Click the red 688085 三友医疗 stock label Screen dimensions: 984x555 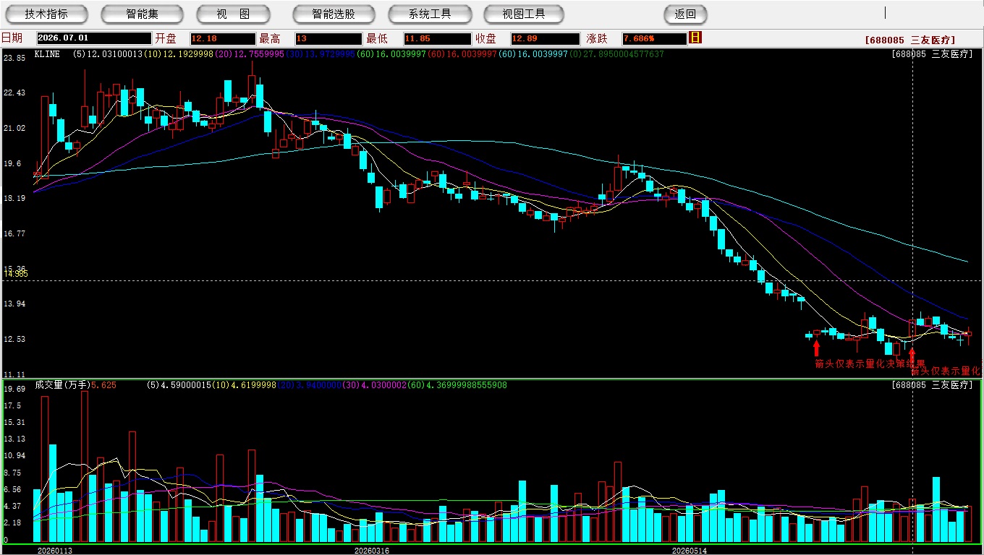coord(910,40)
